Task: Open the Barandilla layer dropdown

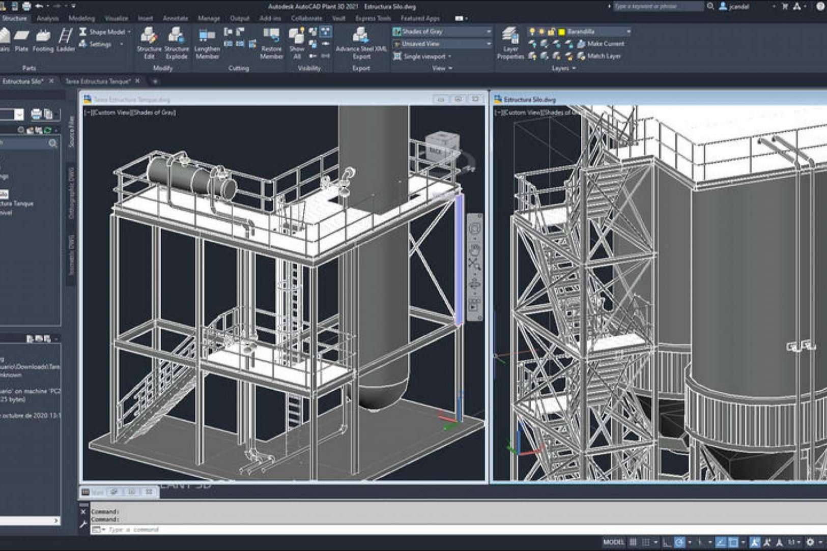Action: tap(628, 32)
